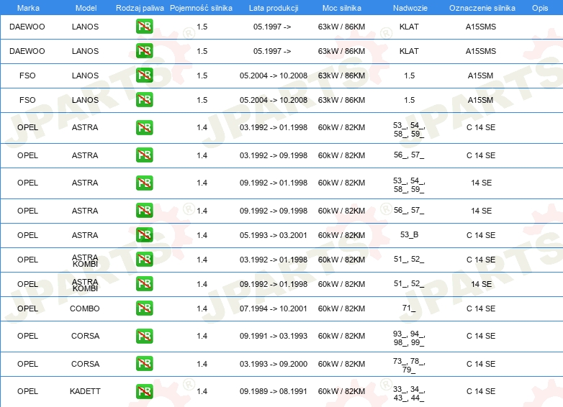Click the Pojemność silnika column header
Viewport: 563px width, 407px height.
(201, 8)
